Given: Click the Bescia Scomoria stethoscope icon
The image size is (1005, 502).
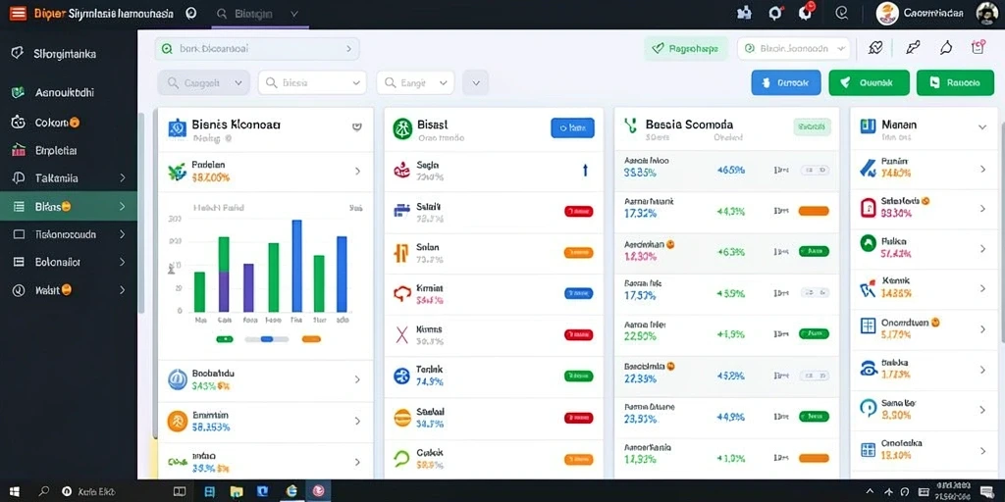Looking at the screenshot, I should (631, 125).
